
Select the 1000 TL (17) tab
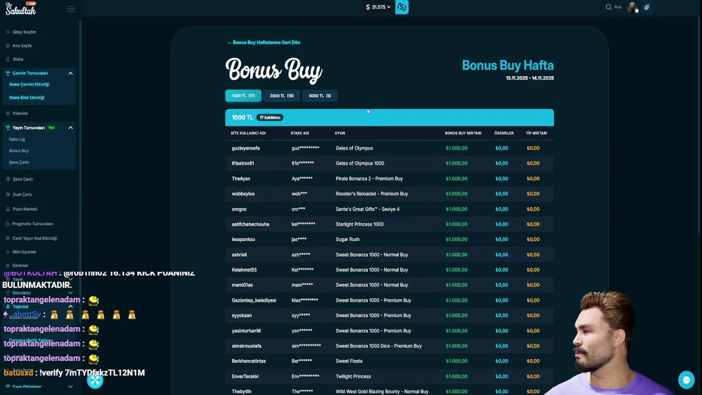243,96
